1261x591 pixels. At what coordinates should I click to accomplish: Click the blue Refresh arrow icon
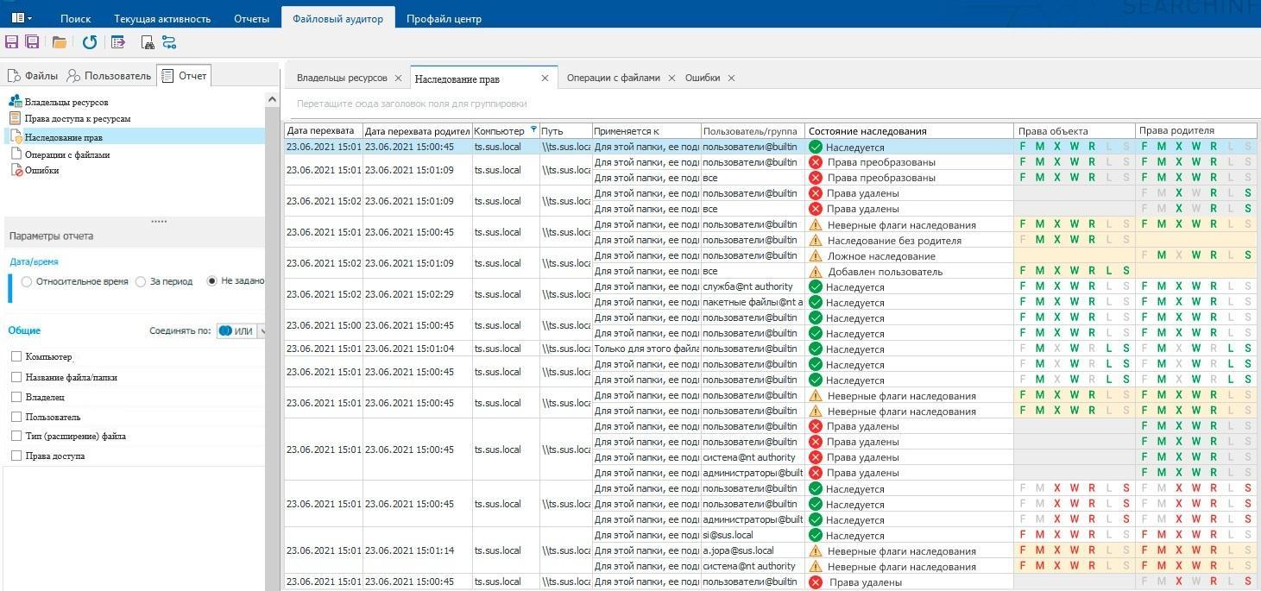point(90,42)
